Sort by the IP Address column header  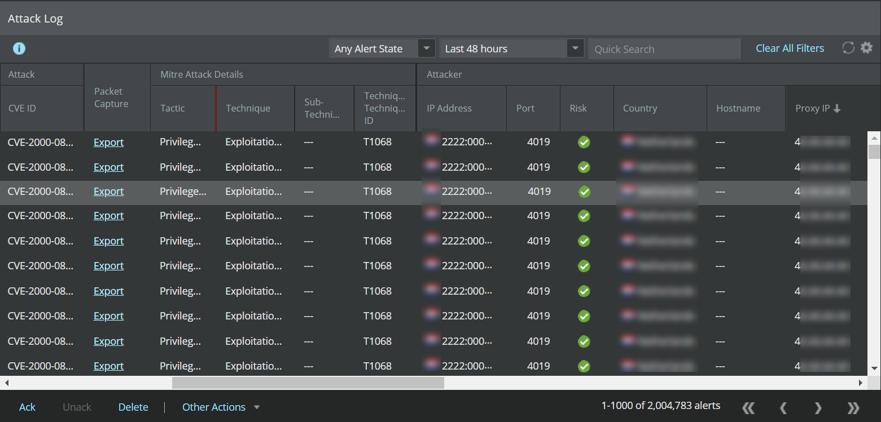pos(462,108)
